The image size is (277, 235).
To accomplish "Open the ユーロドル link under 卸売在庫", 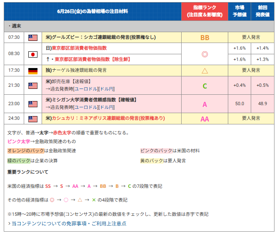I will pos(86,89).
